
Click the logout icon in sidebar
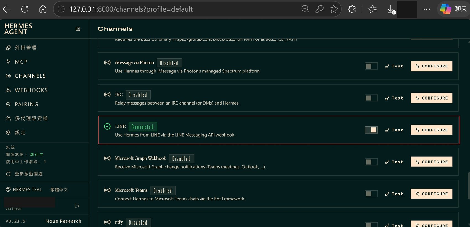point(77,206)
